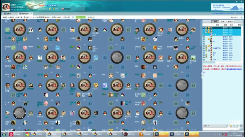Sit in the empty right seat of table 17
Image resolution: width=245 pixels, height=137 pixels.
161,85
